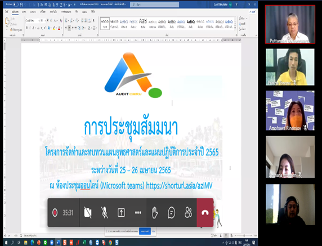Show the participants list
Screen dimensions: 322x246
click(x=189, y=213)
